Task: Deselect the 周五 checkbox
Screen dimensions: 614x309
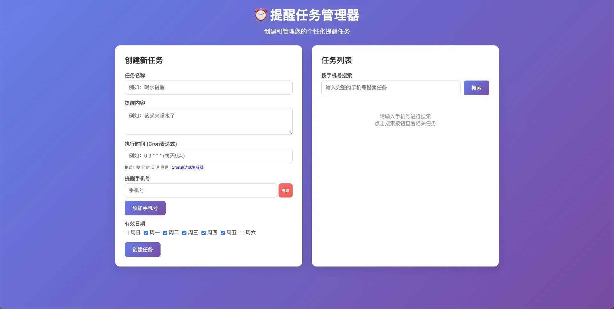Action: (223, 233)
